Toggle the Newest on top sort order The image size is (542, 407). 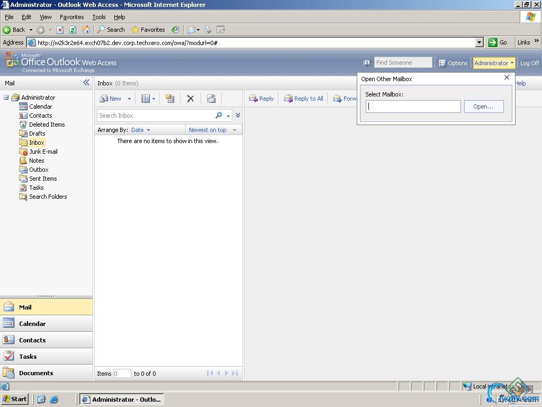tap(213, 130)
